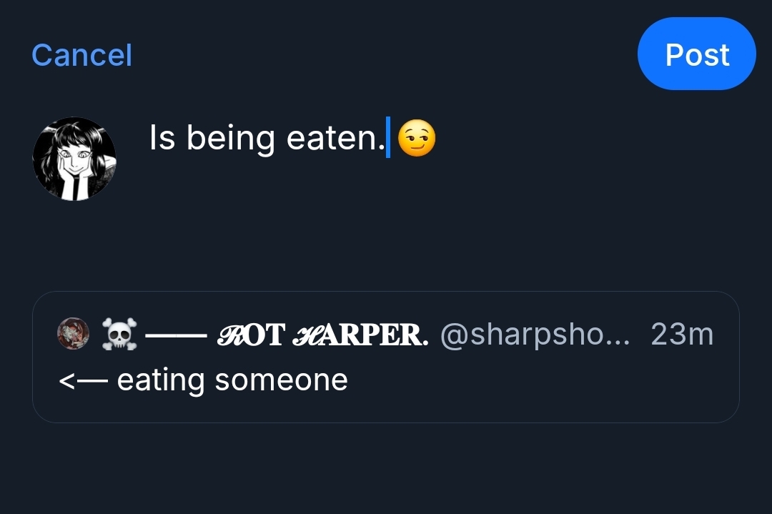Image resolution: width=772 pixels, height=514 pixels.
Task: Tap the Cancel link
Action: click(x=81, y=55)
